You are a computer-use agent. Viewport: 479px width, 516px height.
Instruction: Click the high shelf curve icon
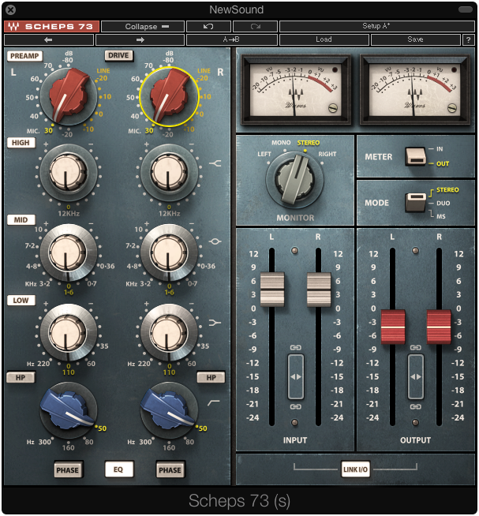pyautogui.click(x=215, y=163)
